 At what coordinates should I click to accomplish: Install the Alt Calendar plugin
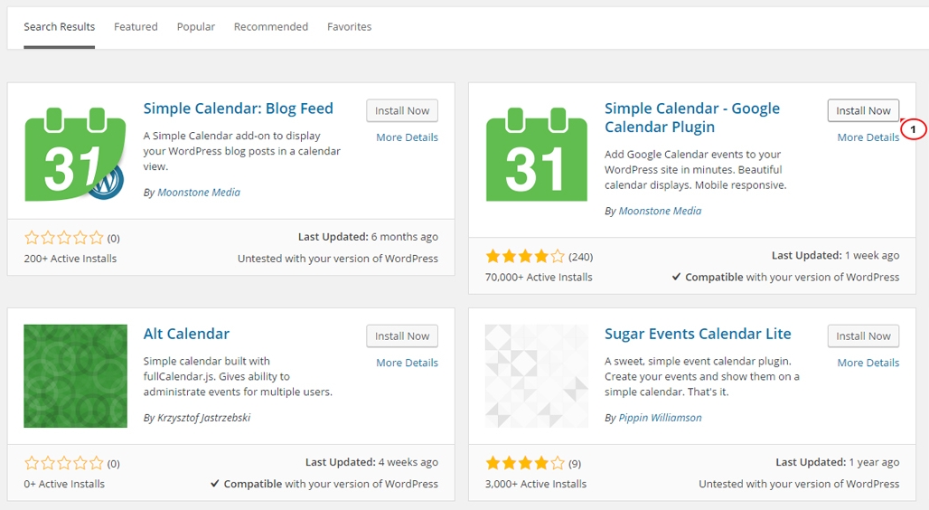(x=402, y=336)
